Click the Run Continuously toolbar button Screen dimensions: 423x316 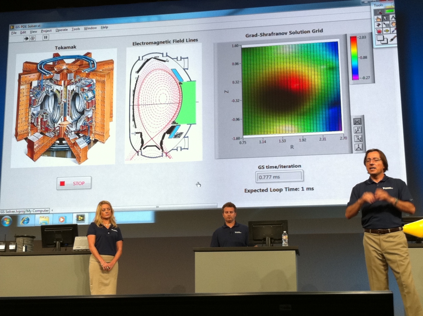33,38
